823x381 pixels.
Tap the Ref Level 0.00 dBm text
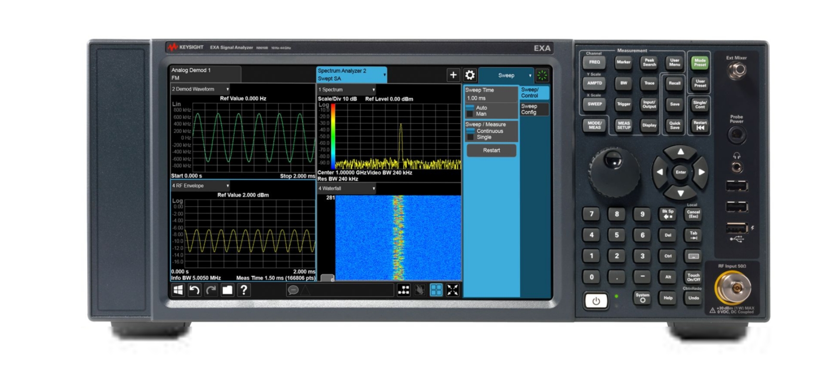(389, 99)
